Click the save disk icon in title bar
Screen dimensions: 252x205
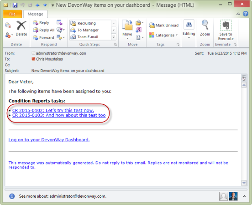15,5
